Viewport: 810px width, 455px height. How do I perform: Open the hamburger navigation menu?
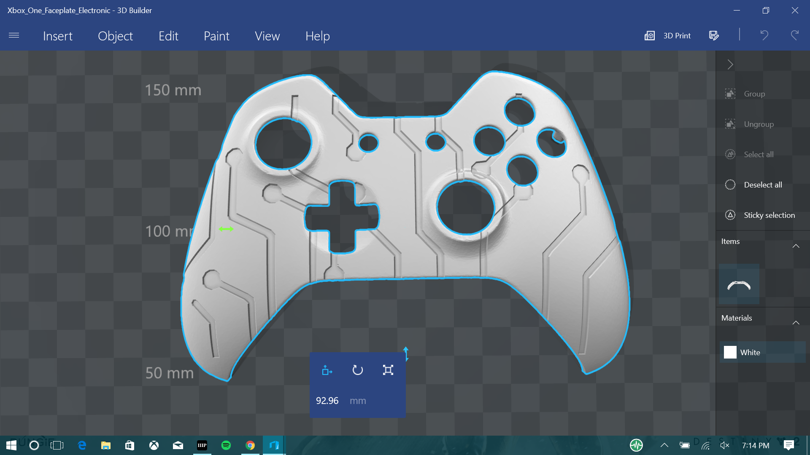coord(14,35)
